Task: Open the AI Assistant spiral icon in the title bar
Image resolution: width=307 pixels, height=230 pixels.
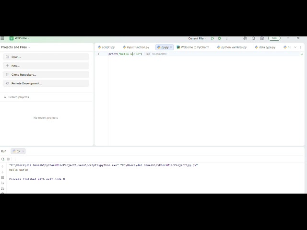Action: click(x=245, y=38)
